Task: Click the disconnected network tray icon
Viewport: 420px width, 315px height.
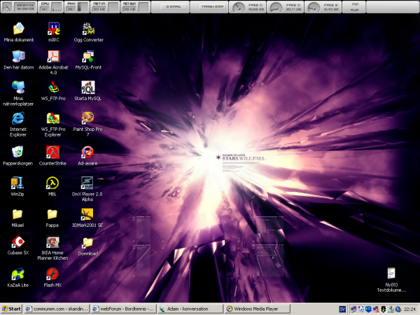Action: (x=376, y=309)
